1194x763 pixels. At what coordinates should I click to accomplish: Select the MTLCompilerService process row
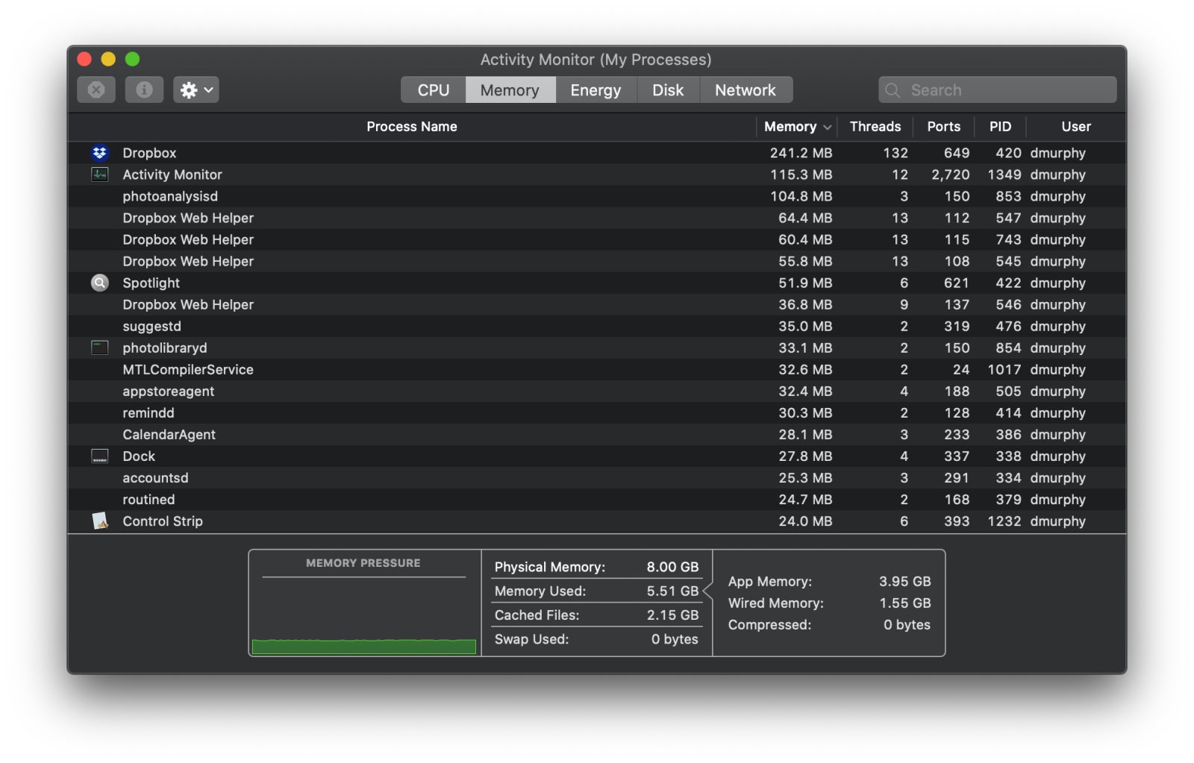click(597, 369)
